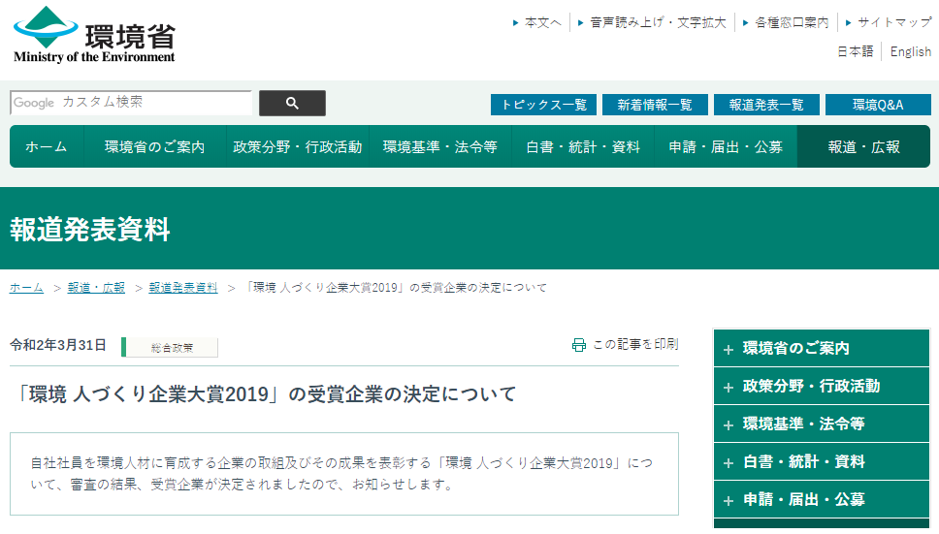Click the arrow icon before 音声読み上げ・文字拡大

tap(580, 22)
